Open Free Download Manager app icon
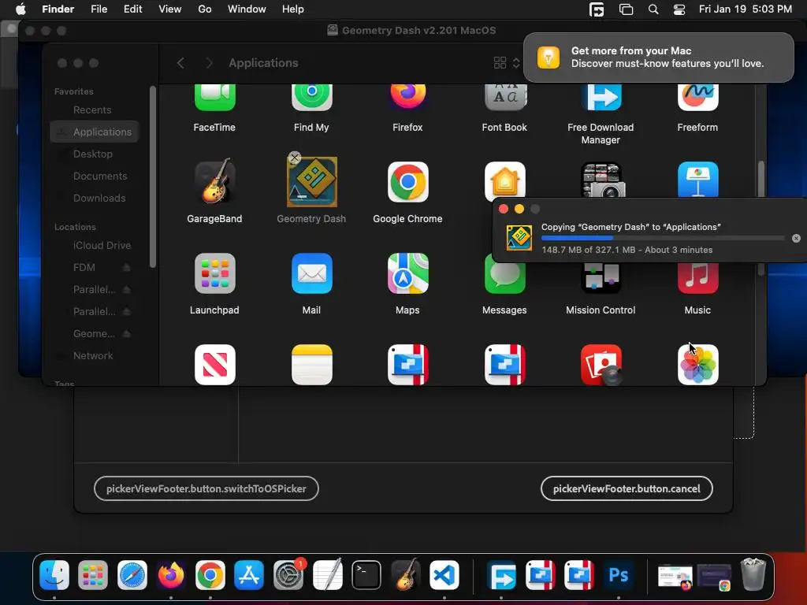 [601, 98]
